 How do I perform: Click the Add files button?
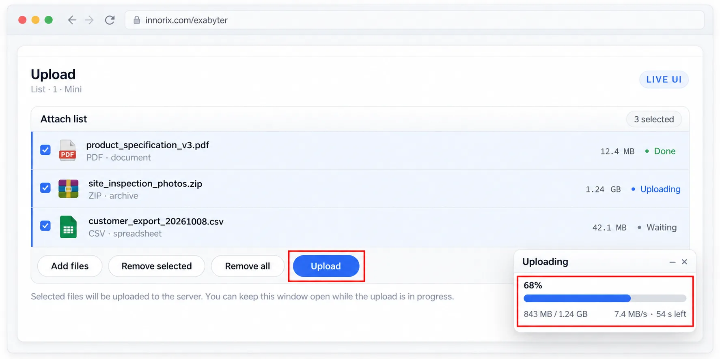pos(70,266)
